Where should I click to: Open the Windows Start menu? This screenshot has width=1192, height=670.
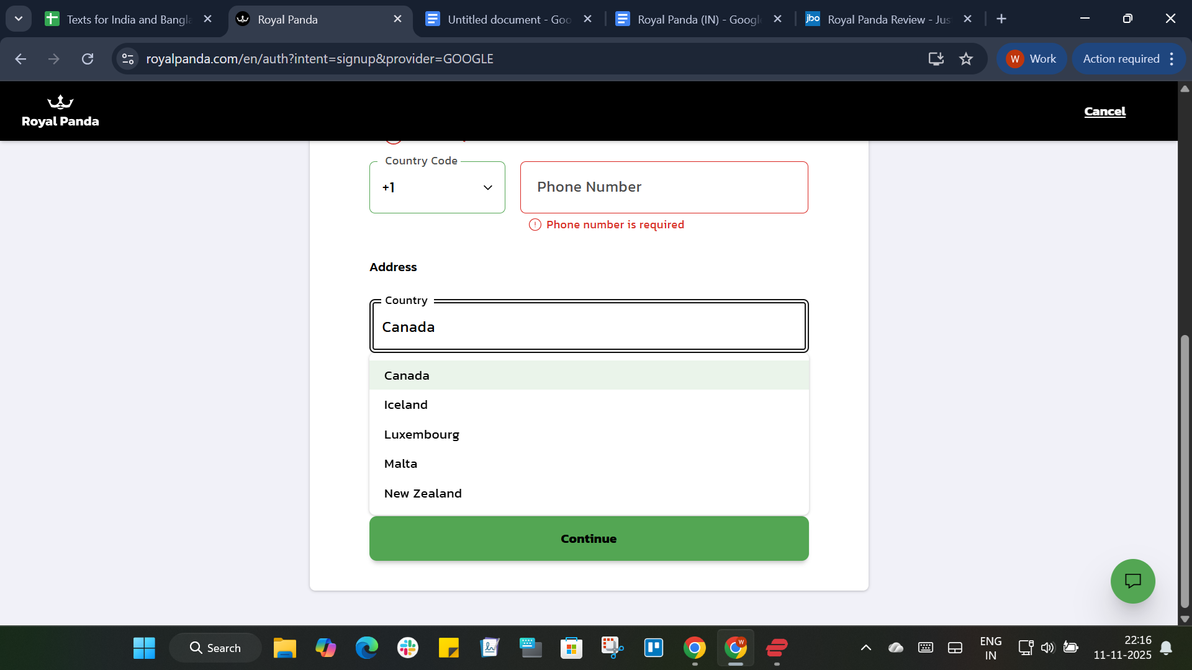[144, 648]
